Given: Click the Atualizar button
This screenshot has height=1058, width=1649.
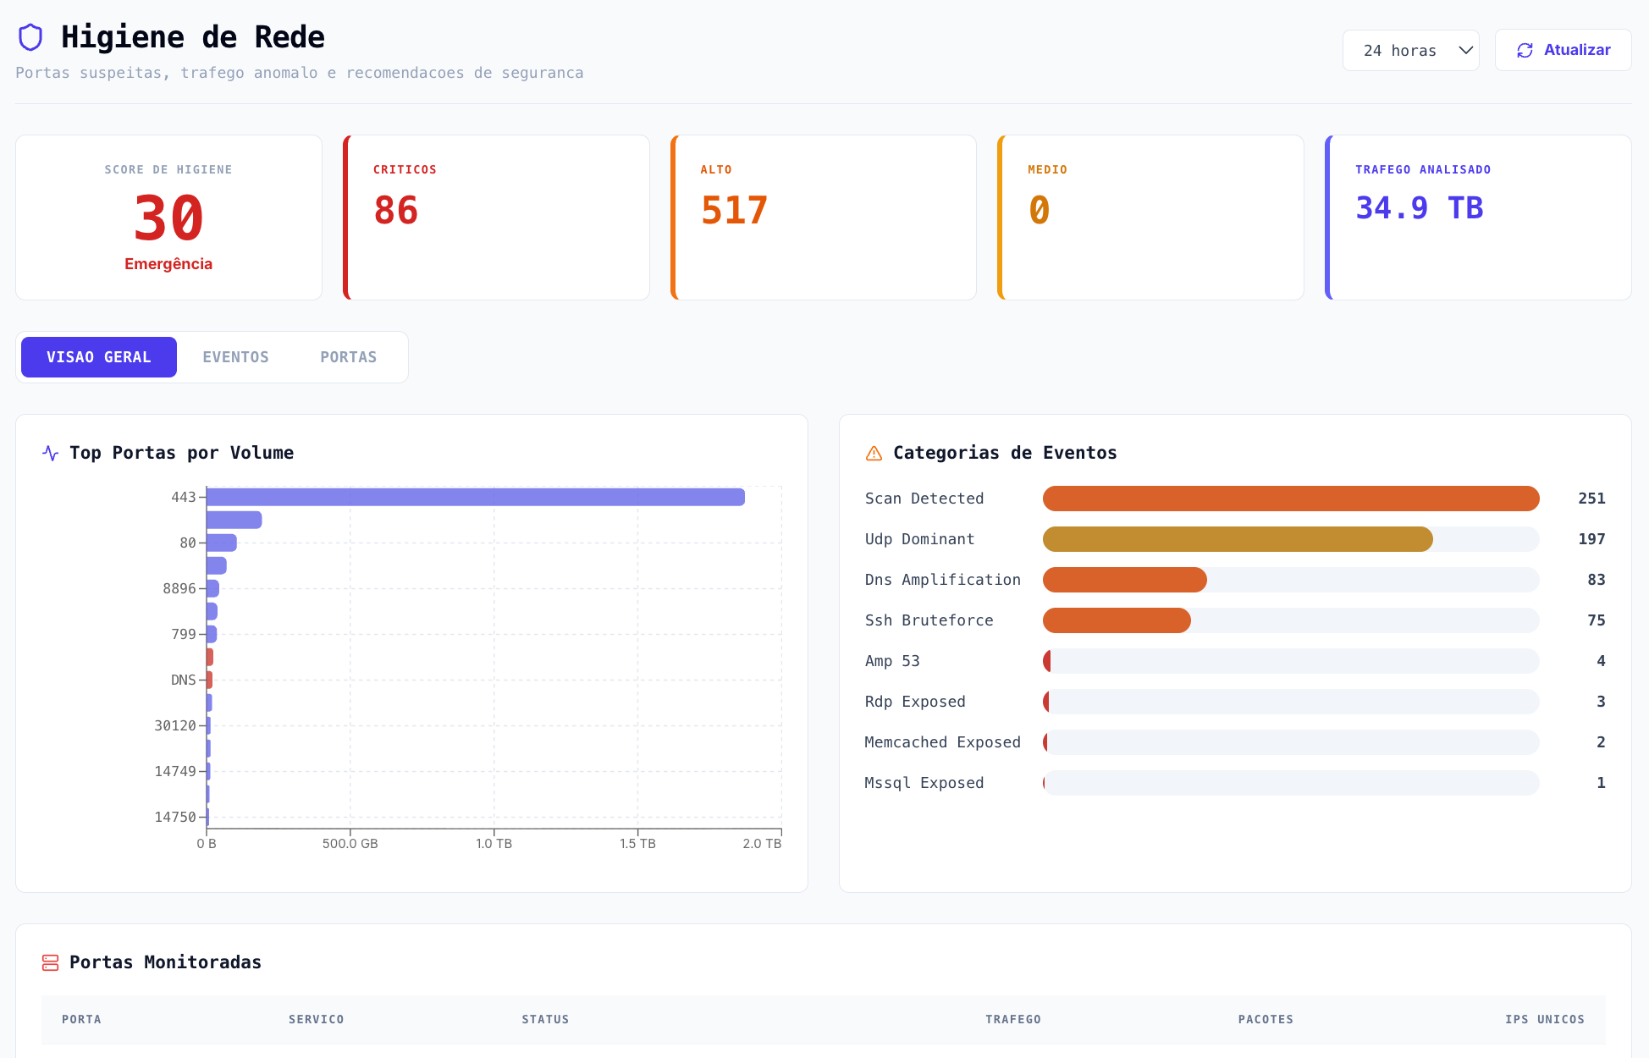Looking at the screenshot, I should pyautogui.click(x=1563, y=50).
